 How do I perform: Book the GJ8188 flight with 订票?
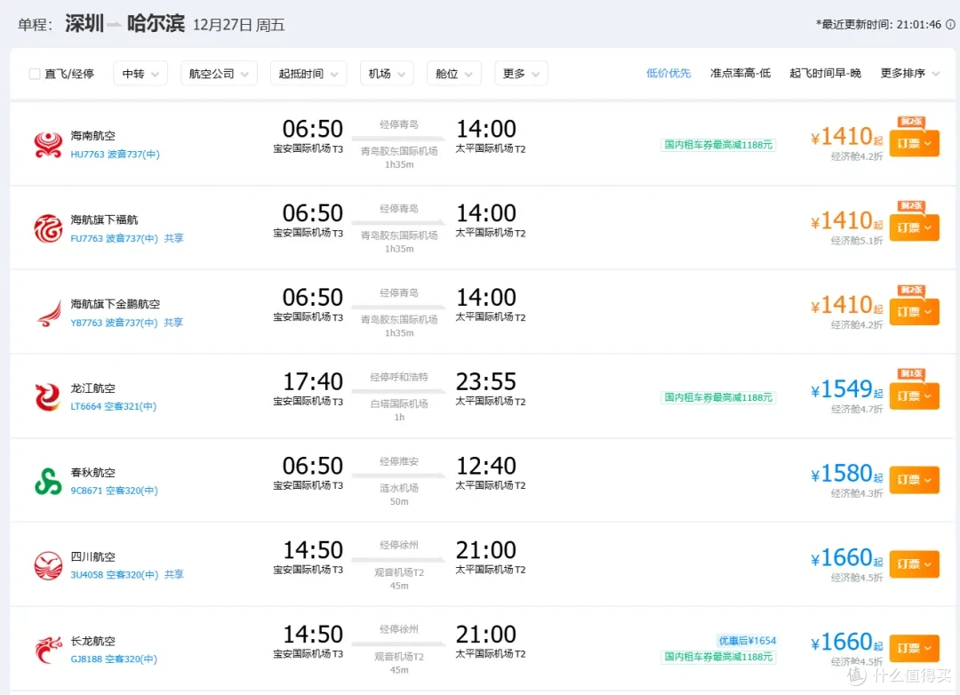914,649
